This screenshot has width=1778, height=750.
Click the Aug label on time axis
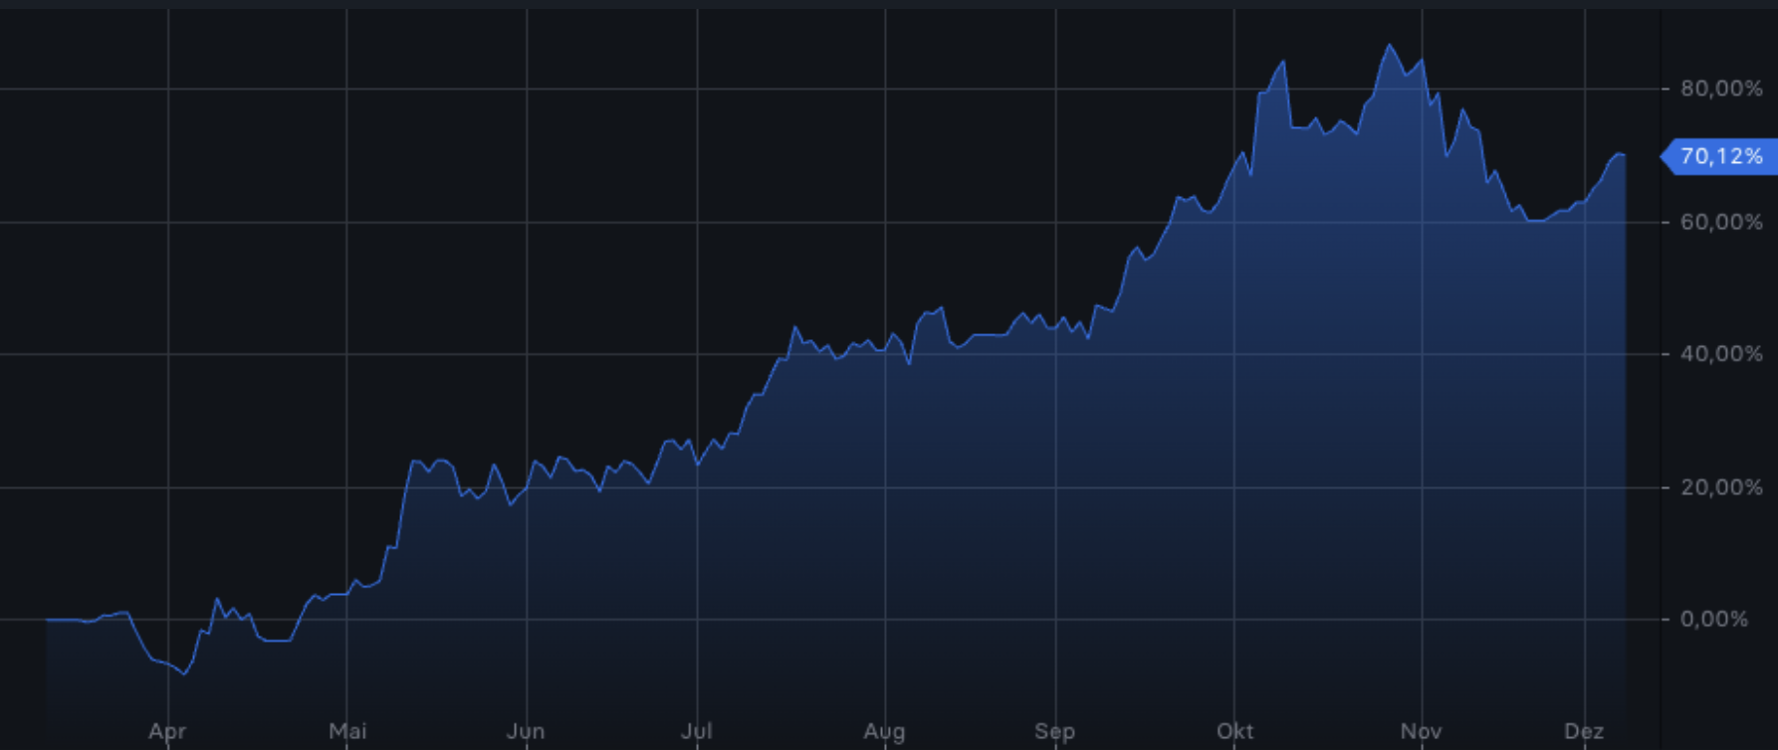(884, 732)
